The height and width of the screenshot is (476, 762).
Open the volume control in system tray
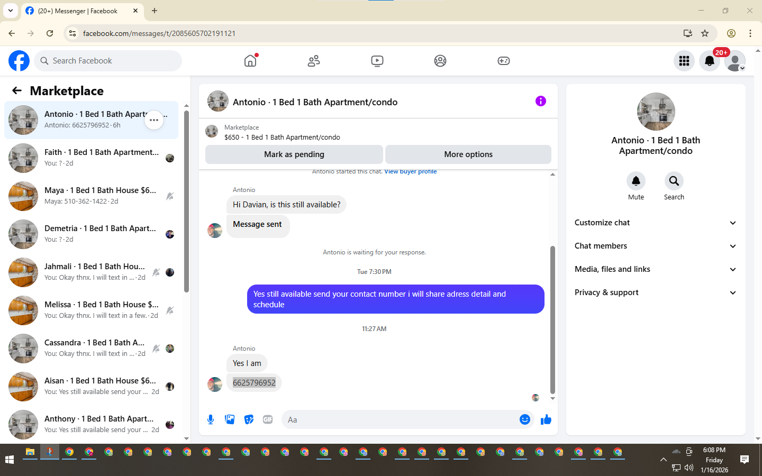[688, 468]
